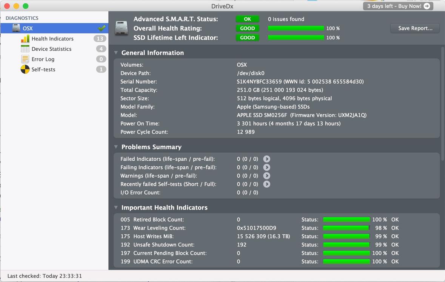Image resolution: width=445 pixels, height=282 pixels.
Task: Click the Retired Block Count status bar
Action: tap(346, 220)
